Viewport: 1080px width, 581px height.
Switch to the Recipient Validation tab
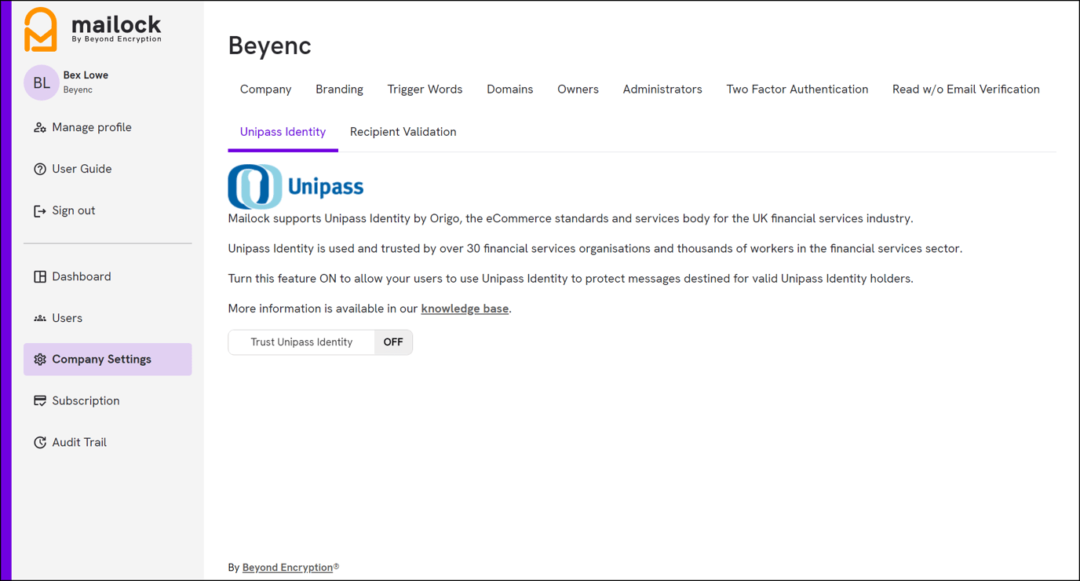(403, 131)
